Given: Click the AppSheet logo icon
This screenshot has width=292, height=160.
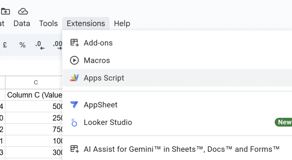Looking at the screenshot, I should coord(74,105).
